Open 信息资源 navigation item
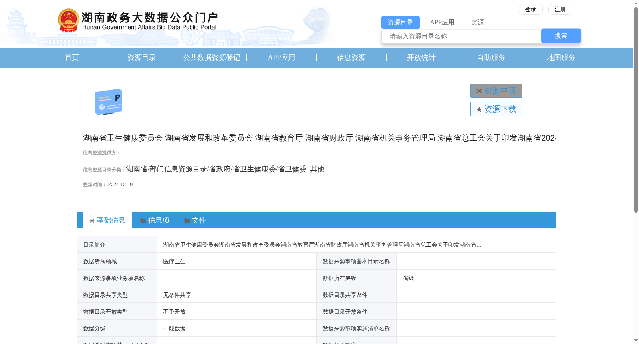 [x=351, y=58]
